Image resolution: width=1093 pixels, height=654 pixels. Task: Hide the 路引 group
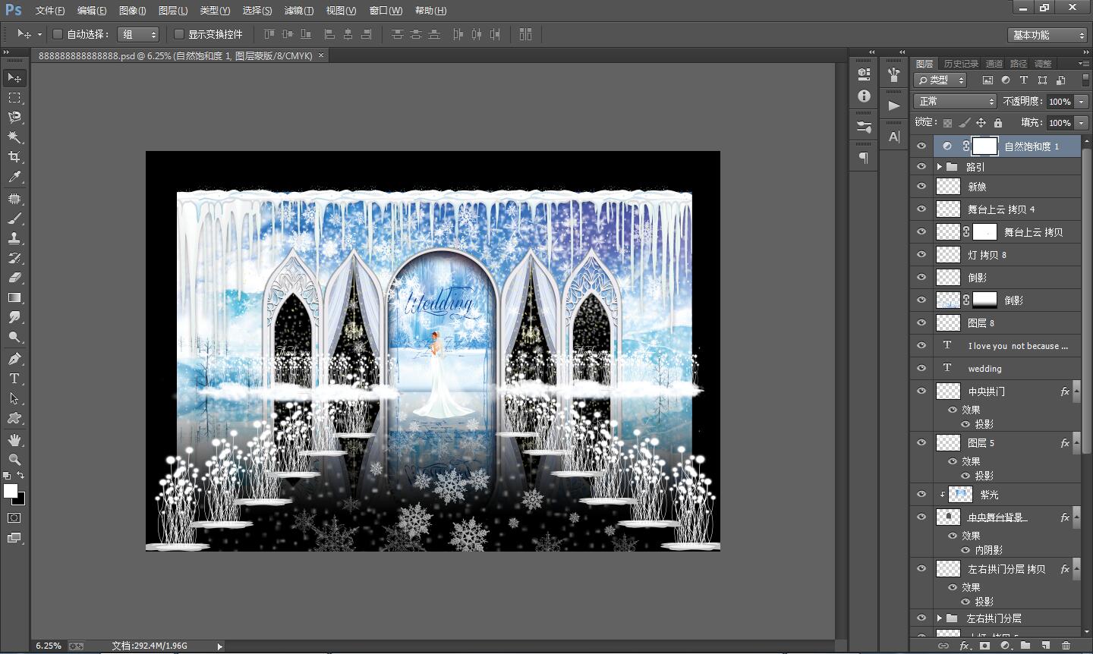pos(921,166)
